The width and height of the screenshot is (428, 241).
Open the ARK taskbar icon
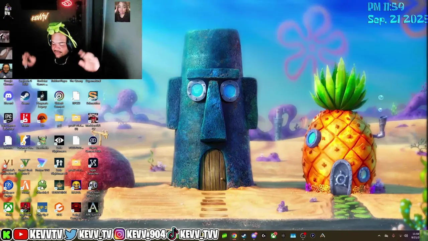(x=323, y=236)
